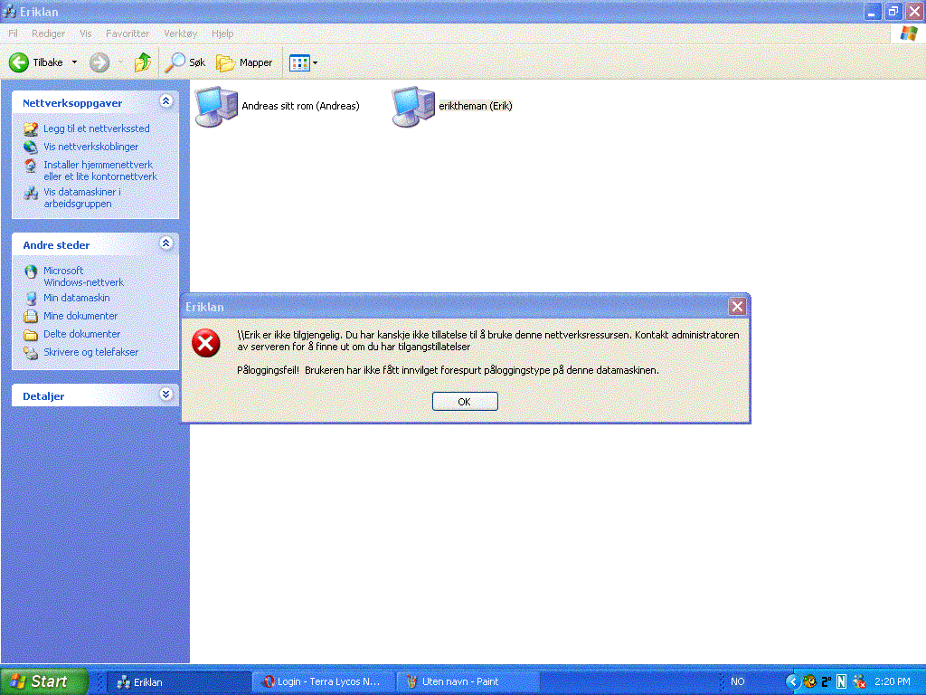Image resolution: width=926 pixels, height=695 pixels.
Task: Click the workgroup computers icon
Action: [x=31, y=193]
